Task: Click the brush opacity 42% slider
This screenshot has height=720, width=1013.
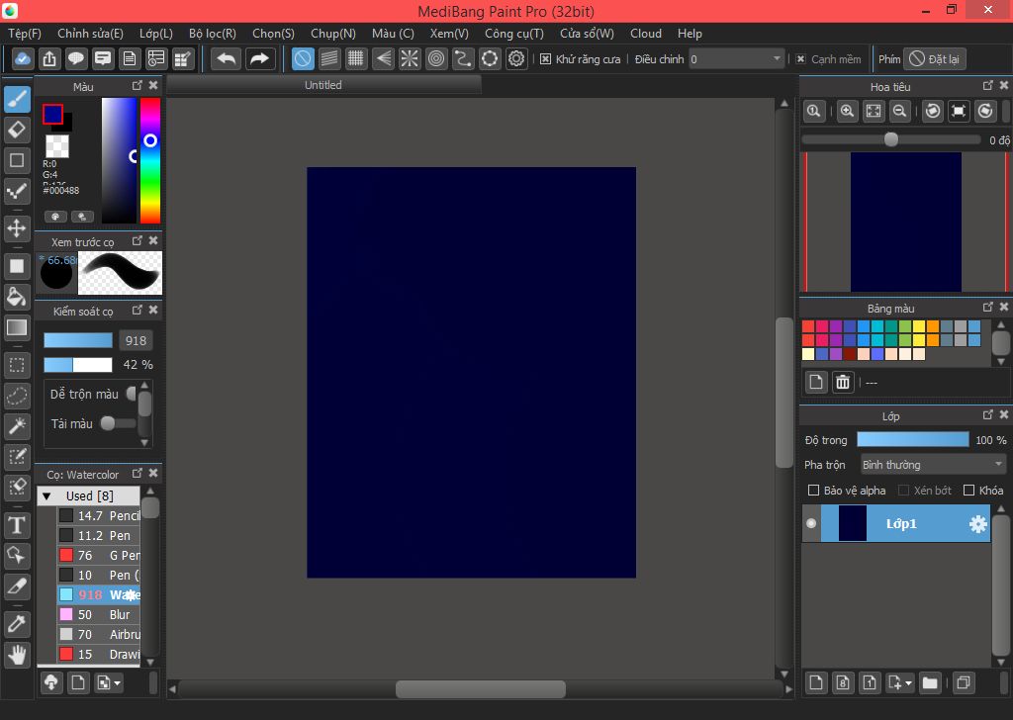Action: coord(77,365)
